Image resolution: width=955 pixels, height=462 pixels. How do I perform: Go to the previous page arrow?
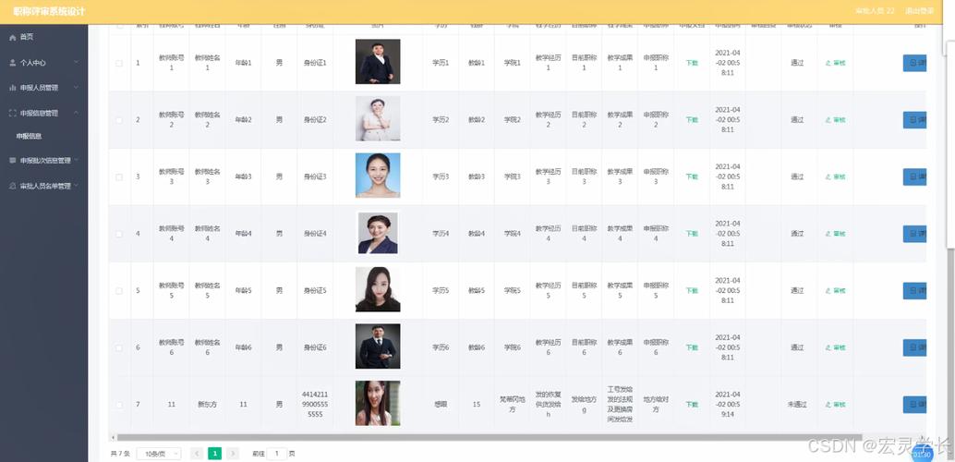click(197, 454)
